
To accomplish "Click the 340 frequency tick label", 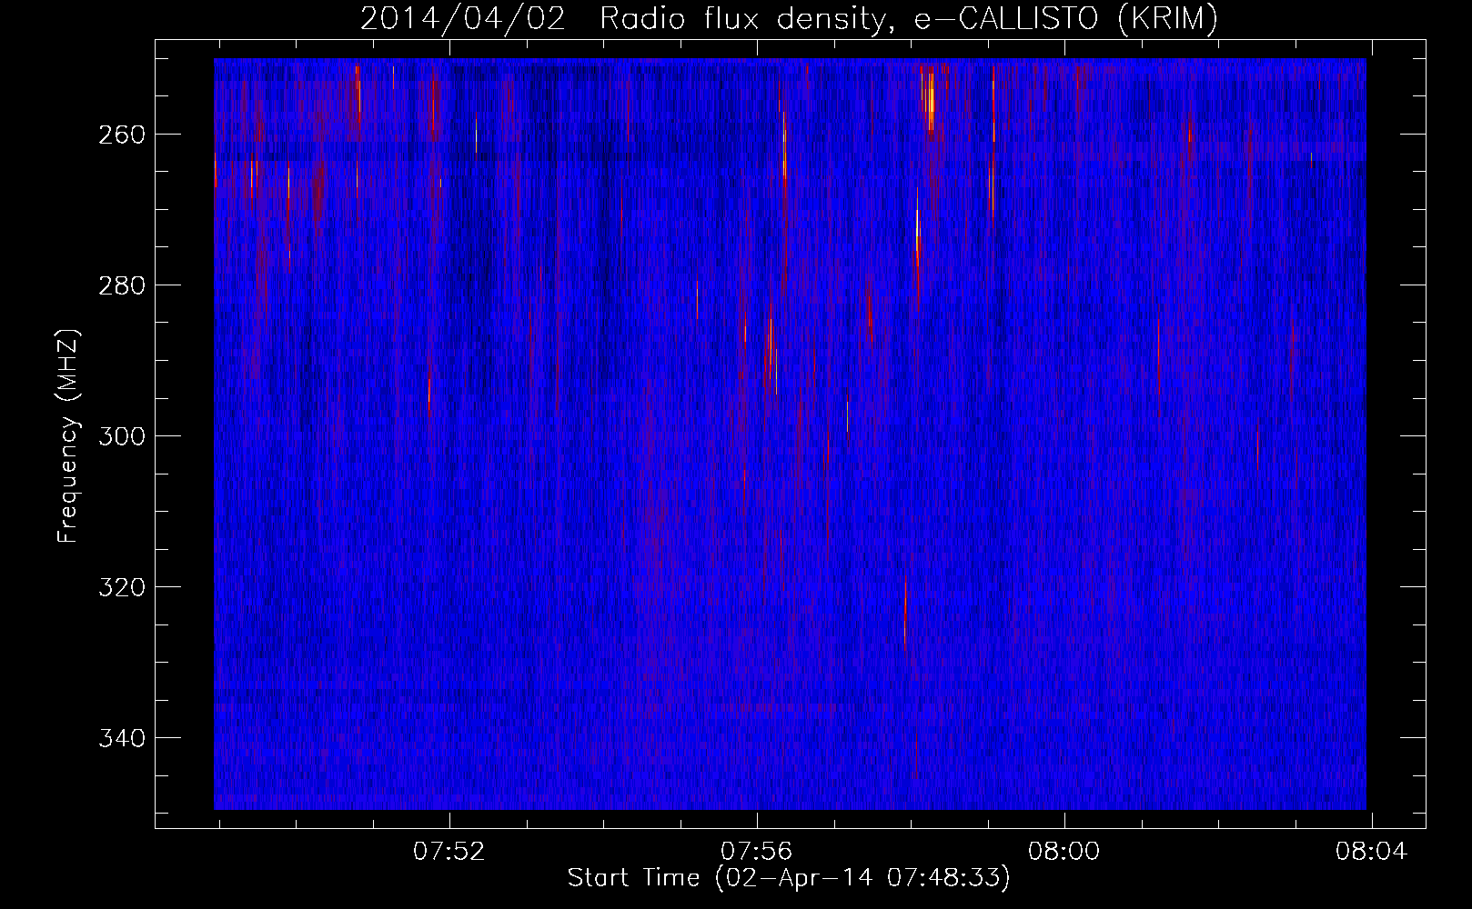I will point(120,739).
